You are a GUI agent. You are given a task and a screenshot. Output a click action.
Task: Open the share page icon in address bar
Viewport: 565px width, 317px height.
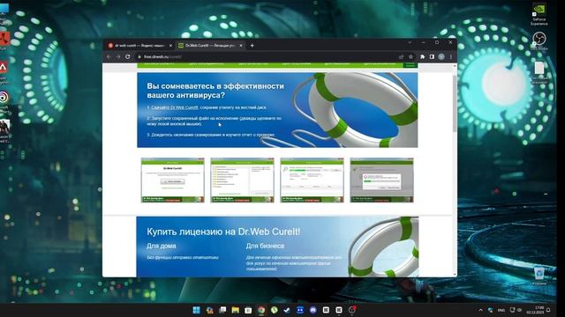tap(401, 56)
